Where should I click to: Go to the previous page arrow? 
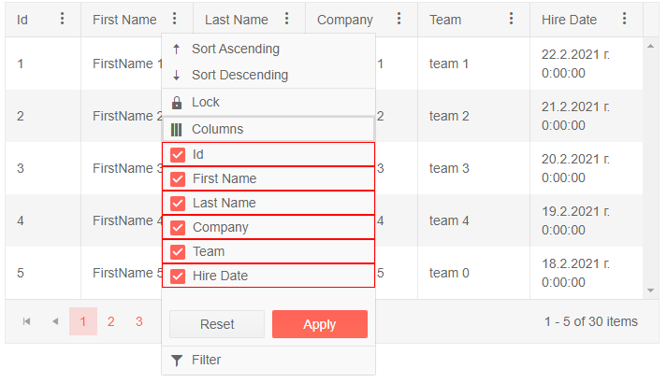click(x=55, y=321)
